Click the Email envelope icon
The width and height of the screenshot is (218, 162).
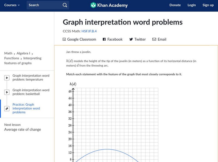pyautogui.click(x=154, y=39)
